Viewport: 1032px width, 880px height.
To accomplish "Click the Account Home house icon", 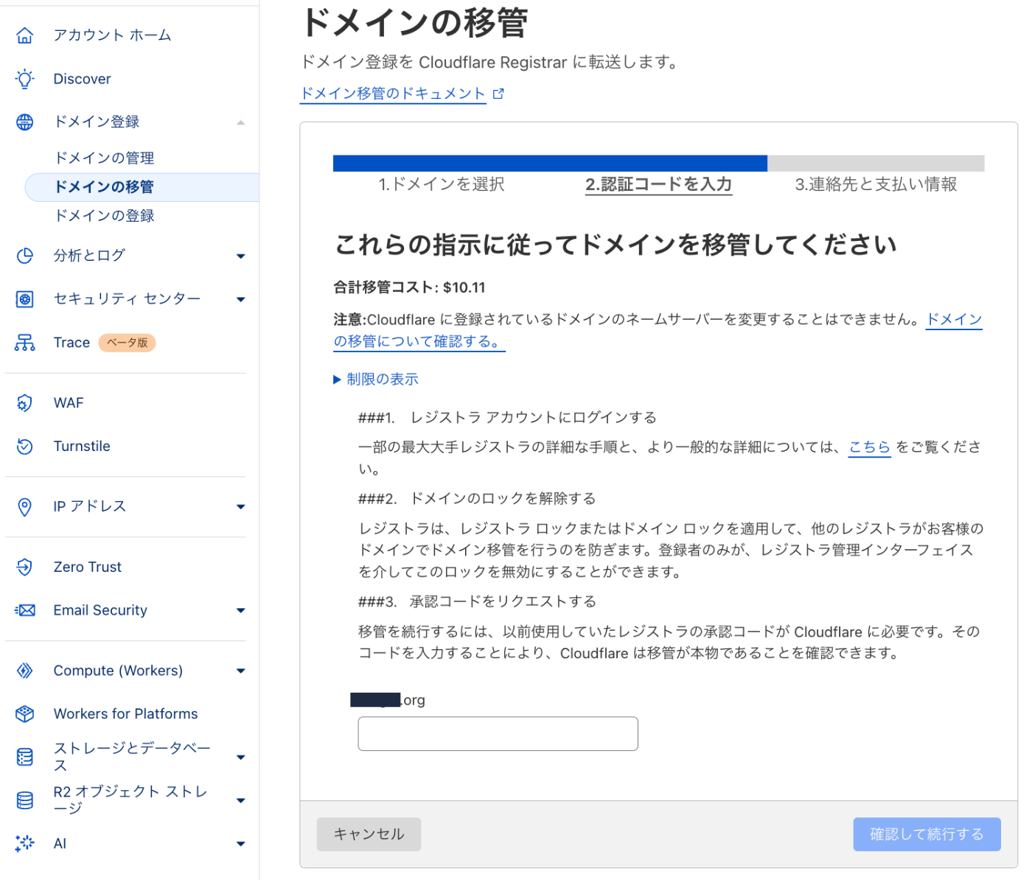I will [x=25, y=35].
